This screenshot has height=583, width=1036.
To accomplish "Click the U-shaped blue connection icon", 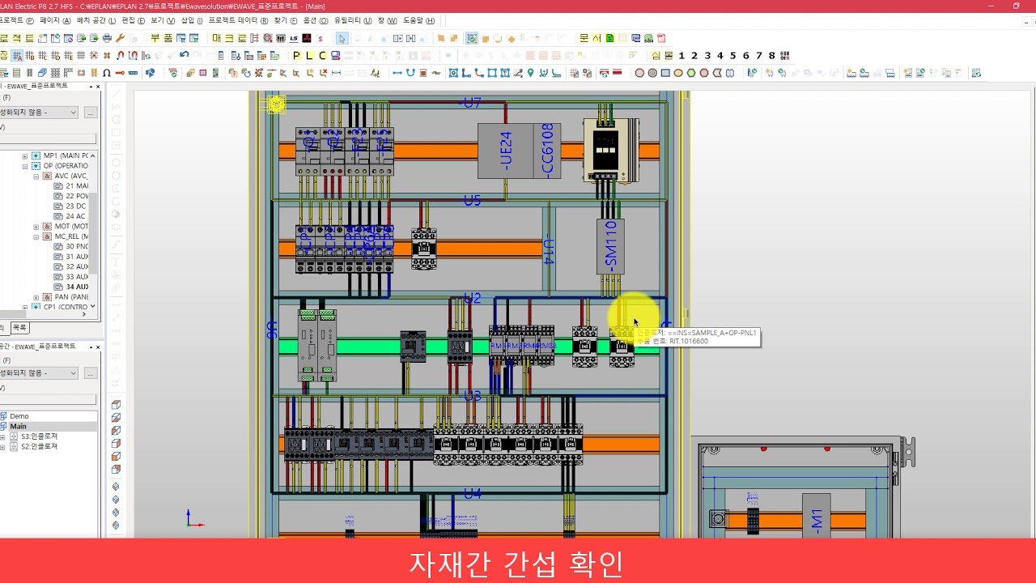I will 410,73.
